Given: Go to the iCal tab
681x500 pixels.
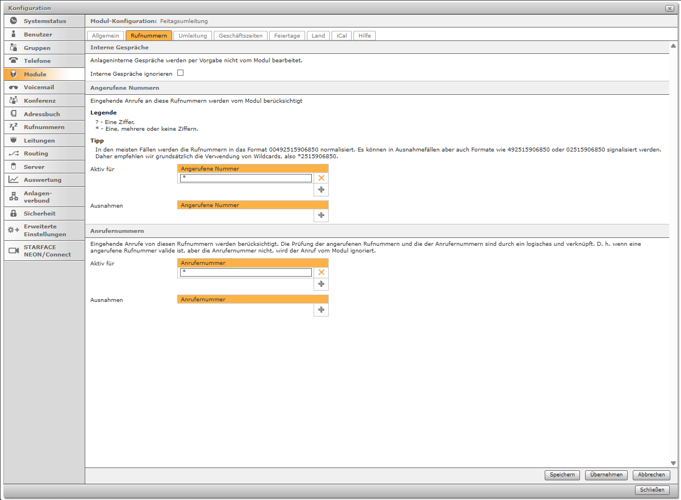Looking at the screenshot, I should click(341, 35).
